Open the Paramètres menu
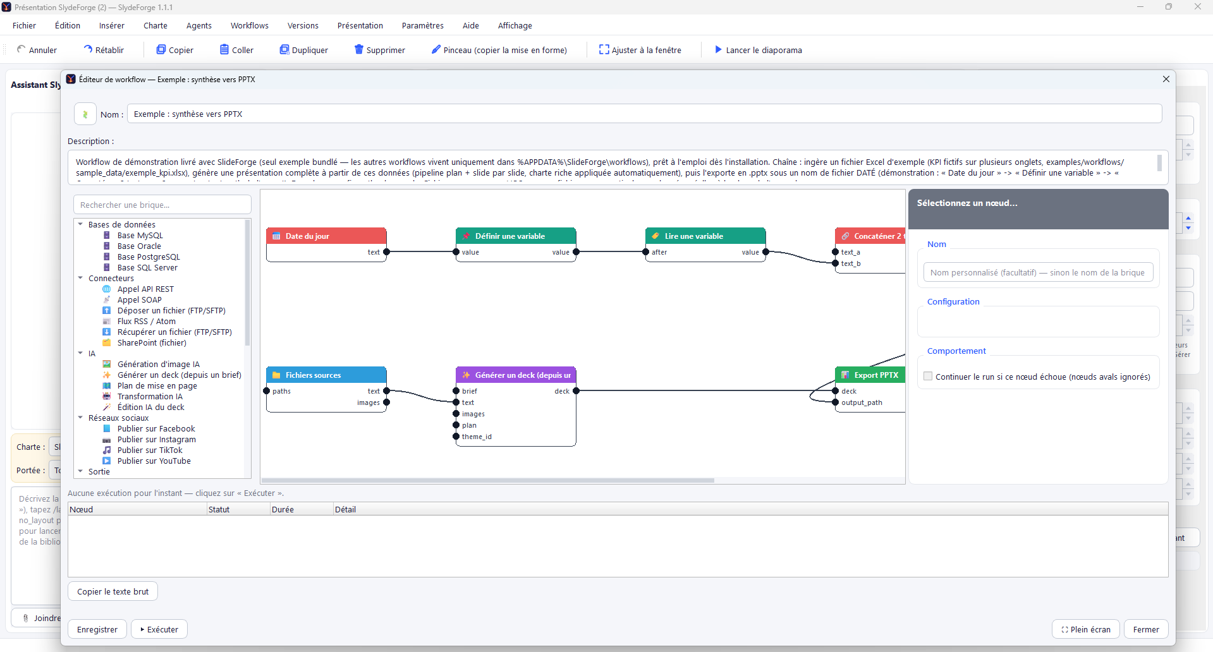The height and width of the screenshot is (652, 1213). click(423, 26)
